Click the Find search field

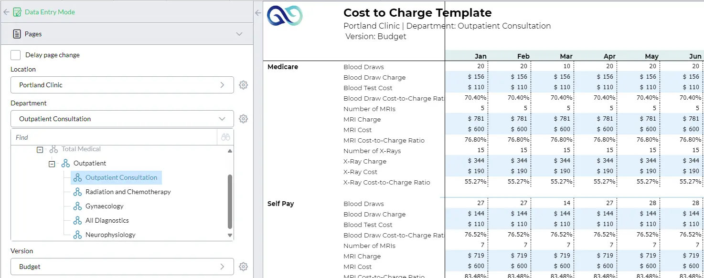pyautogui.click(x=114, y=137)
